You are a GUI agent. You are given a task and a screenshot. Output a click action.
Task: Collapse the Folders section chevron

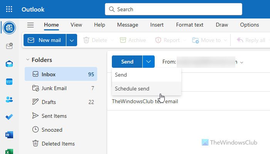point(27,60)
